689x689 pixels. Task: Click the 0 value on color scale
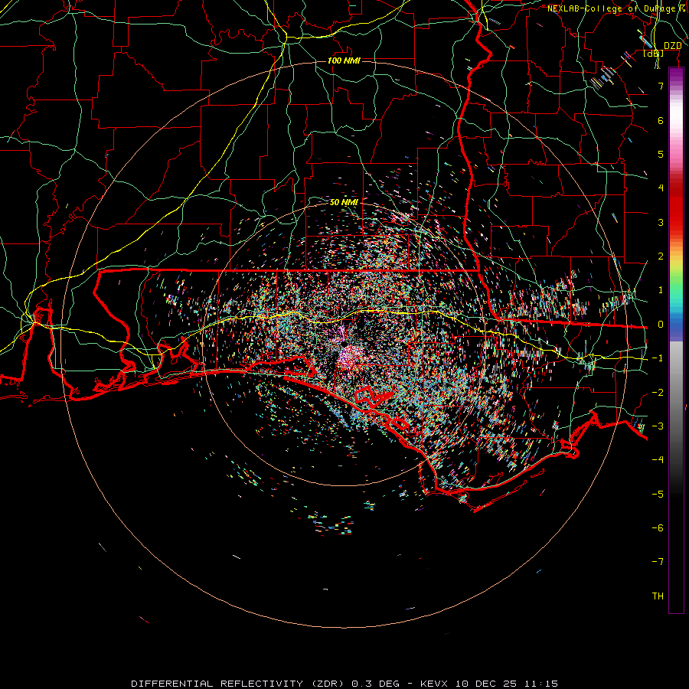point(661,325)
